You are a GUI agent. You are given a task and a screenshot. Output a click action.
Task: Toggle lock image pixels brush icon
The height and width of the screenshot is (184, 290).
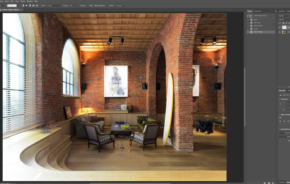tap(287, 23)
